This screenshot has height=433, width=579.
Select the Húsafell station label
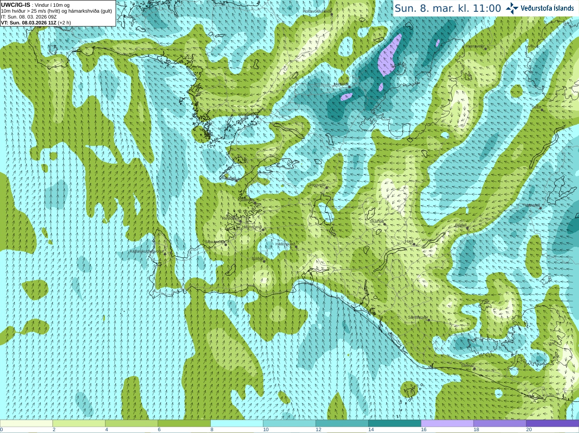click(x=341, y=84)
